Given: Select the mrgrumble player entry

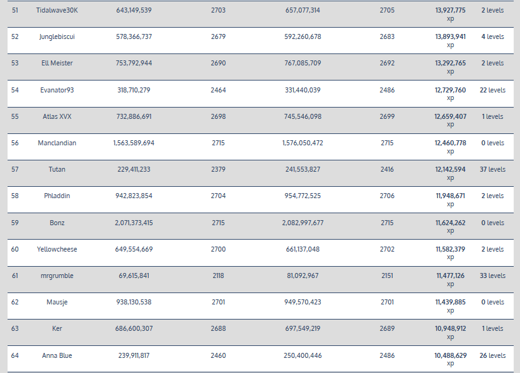Looking at the screenshot, I should (x=57, y=276).
